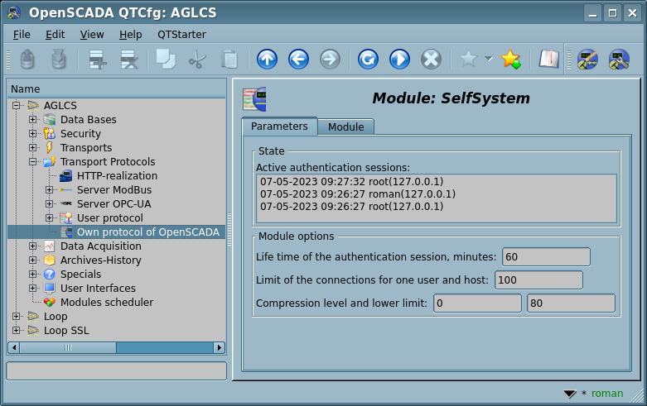Open the Help menu
The width and height of the screenshot is (647, 406).
click(x=130, y=35)
